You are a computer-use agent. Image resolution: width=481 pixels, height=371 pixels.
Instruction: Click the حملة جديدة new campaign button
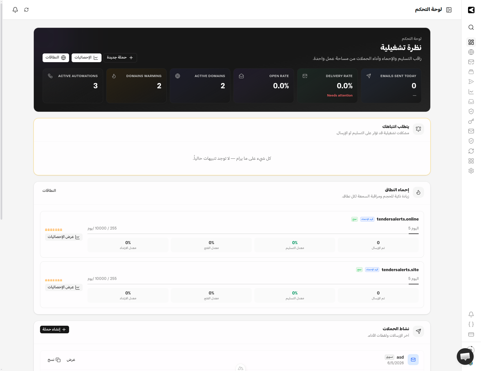click(x=120, y=58)
